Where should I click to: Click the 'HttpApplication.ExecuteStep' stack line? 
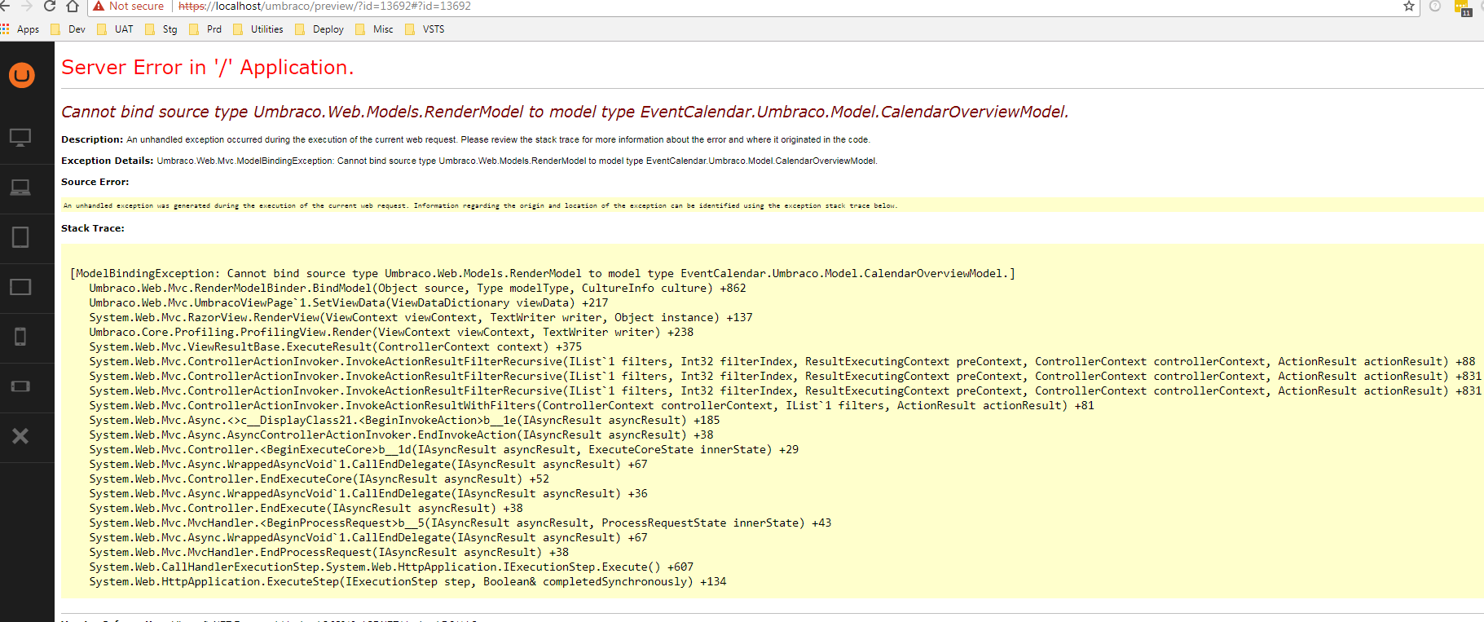coord(407,582)
